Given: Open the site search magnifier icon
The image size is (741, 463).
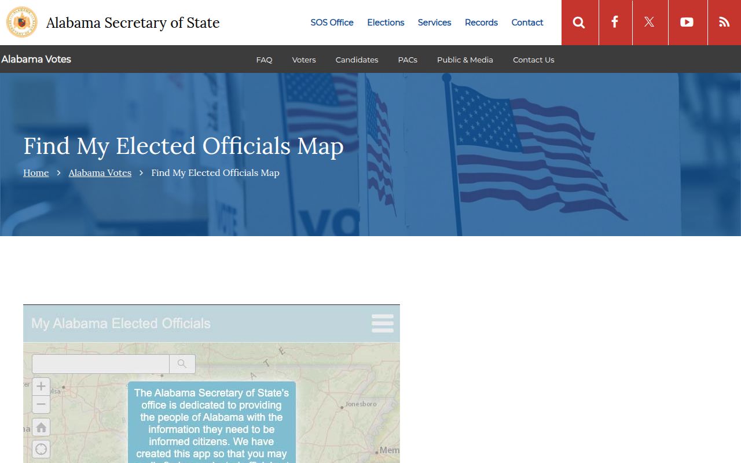Looking at the screenshot, I should (579, 23).
